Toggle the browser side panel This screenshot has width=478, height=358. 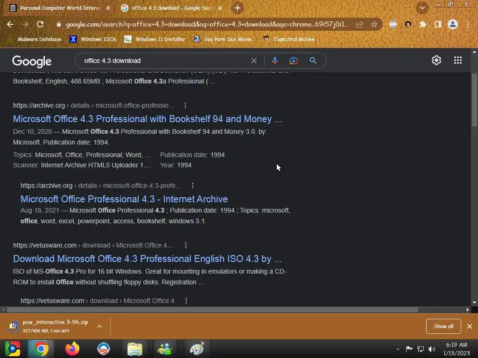tap(437, 24)
